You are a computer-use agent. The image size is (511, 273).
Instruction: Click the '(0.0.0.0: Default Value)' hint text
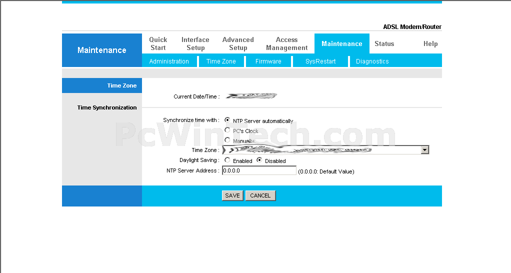tap(326, 171)
